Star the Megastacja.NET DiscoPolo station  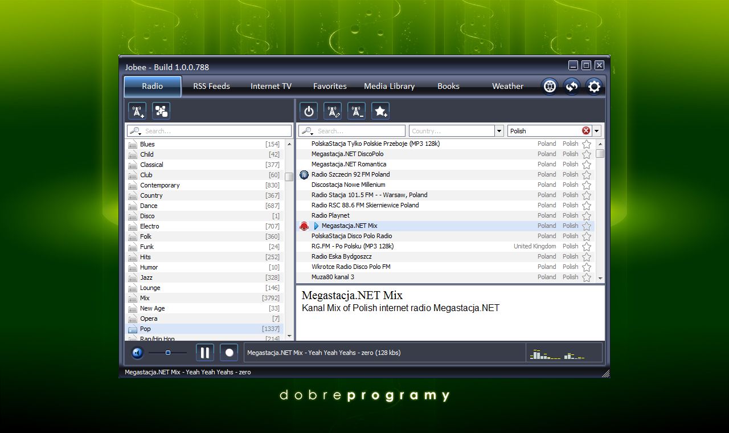pos(585,154)
